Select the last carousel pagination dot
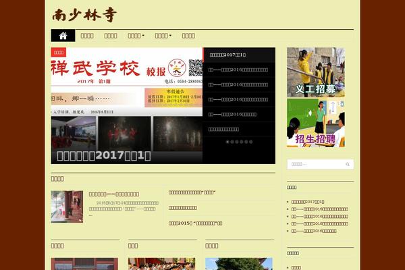Viewport: 405px width, 270px height. [x=251, y=142]
